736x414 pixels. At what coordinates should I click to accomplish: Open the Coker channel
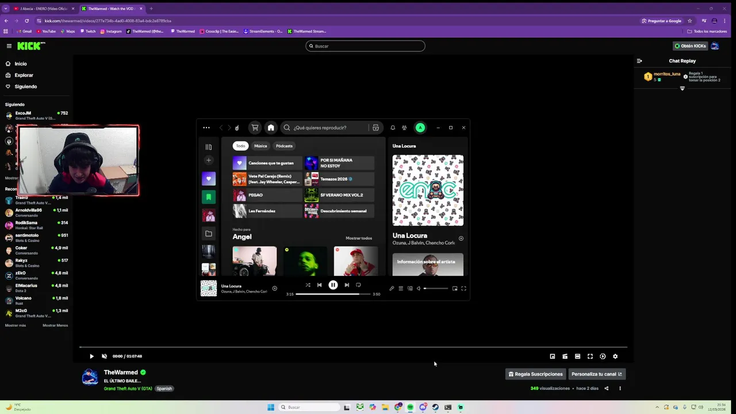[37, 251]
